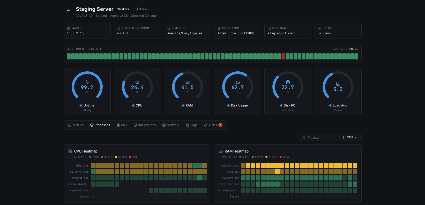
Task: Click the CPU gauge chip icon
Action: click(137, 82)
